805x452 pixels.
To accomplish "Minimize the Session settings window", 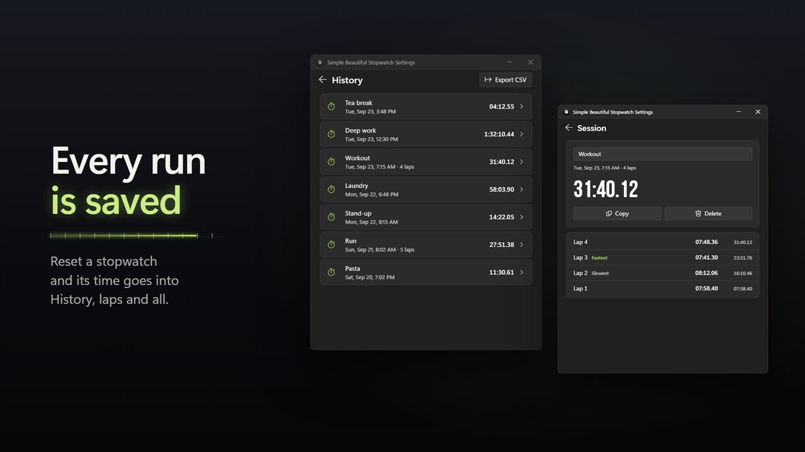I will tap(739, 112).
